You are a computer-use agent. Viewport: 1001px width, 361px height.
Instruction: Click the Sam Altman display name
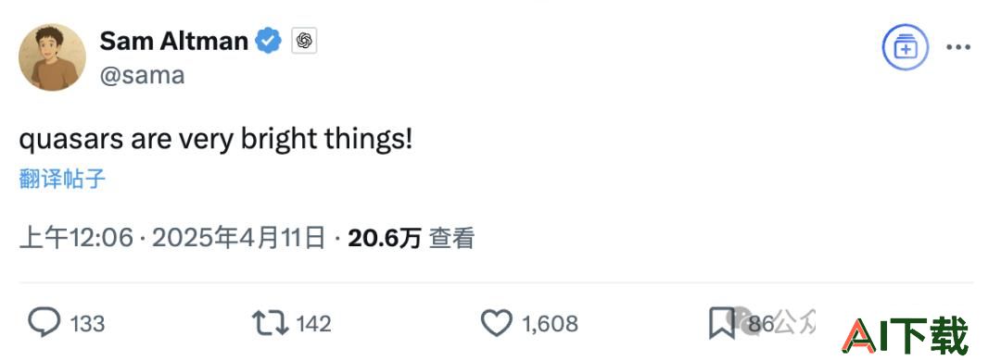click(173, 42)
